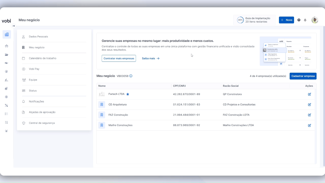Viewport: 325px width, 183px height.
Task: Click the help question mark icon
Action: 299,20
